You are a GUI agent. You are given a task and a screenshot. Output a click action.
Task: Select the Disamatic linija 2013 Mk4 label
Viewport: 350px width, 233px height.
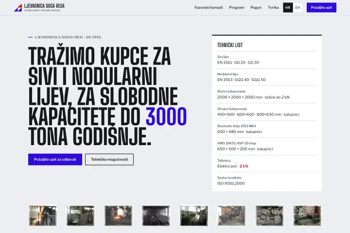click(x=237, y=126)
